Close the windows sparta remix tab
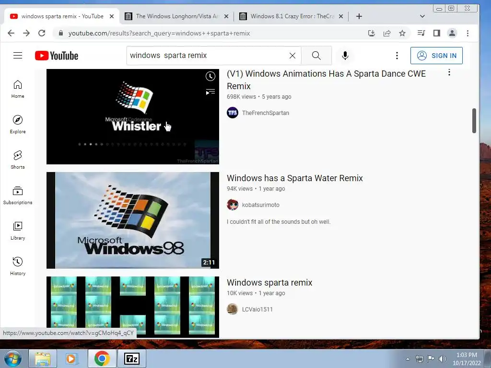The image size is (491, 368). coord(111,16)
